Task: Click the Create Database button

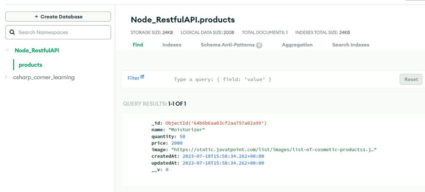Action: (58, 16)
